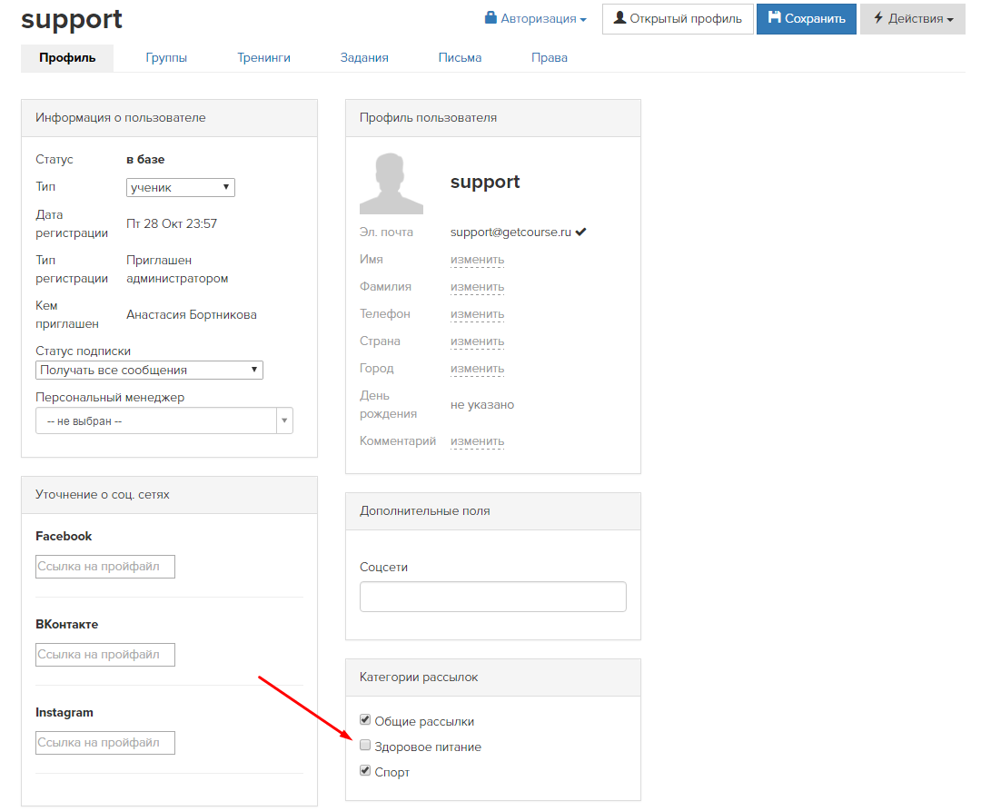Open the Статус подписки dropdown
Image resolution: width=981 pixels, height=811 pixels.
pyautogui.click(x=149, y=371)
